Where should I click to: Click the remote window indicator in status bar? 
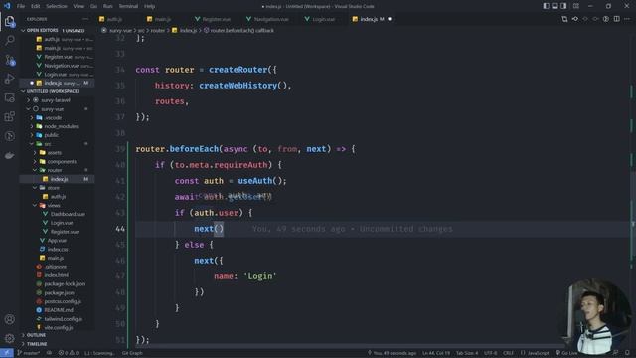[x=7, y=353]
